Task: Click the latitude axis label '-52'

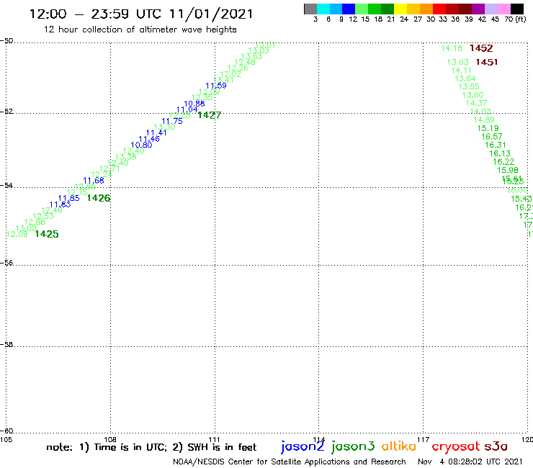Action: pyautogui.click(x=6, y=112)
